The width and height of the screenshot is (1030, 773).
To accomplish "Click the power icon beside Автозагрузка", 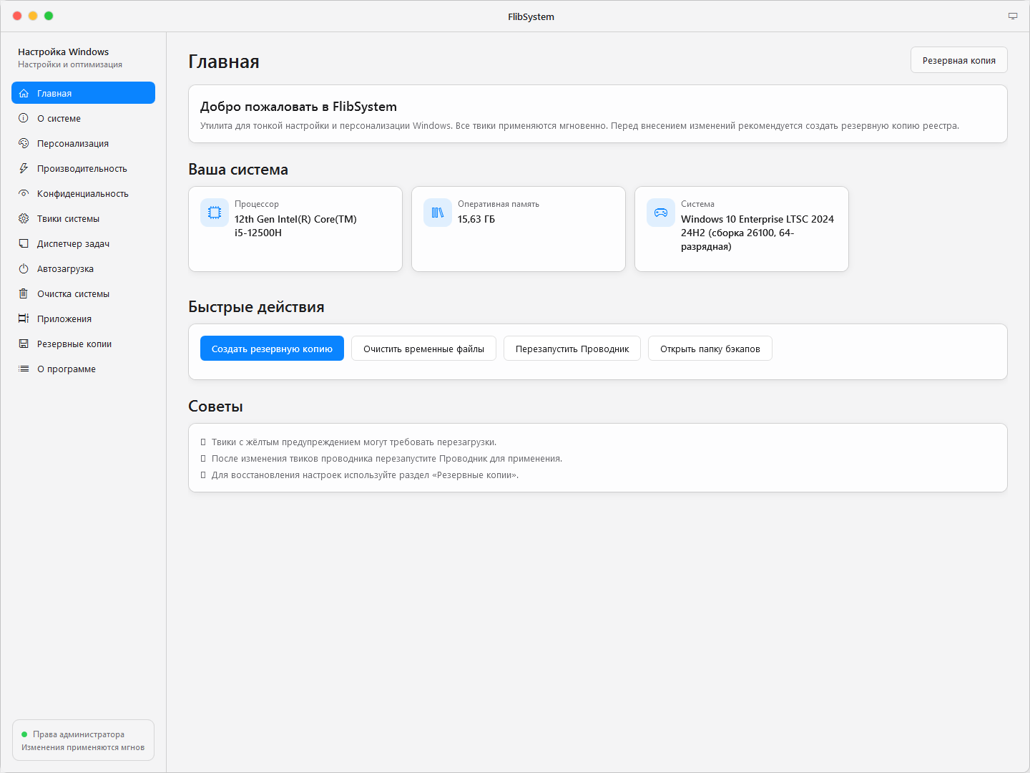I will pyautogui.click(x=24, y=268).
